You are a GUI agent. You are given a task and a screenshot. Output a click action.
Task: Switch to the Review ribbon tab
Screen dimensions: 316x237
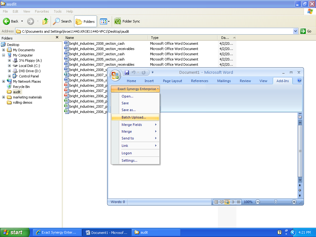pos(245,81)
